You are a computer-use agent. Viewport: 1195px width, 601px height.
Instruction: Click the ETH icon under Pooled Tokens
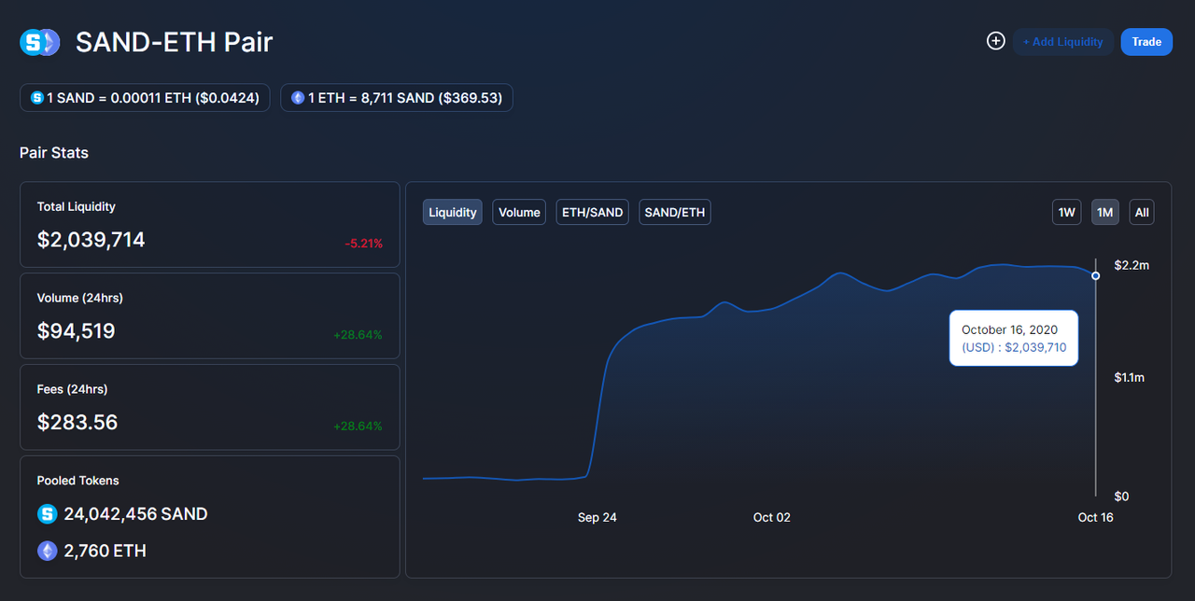(x=47, y=551)
